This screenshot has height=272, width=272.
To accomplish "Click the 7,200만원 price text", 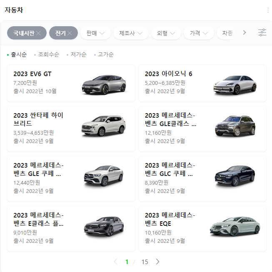I will point(25,83).
